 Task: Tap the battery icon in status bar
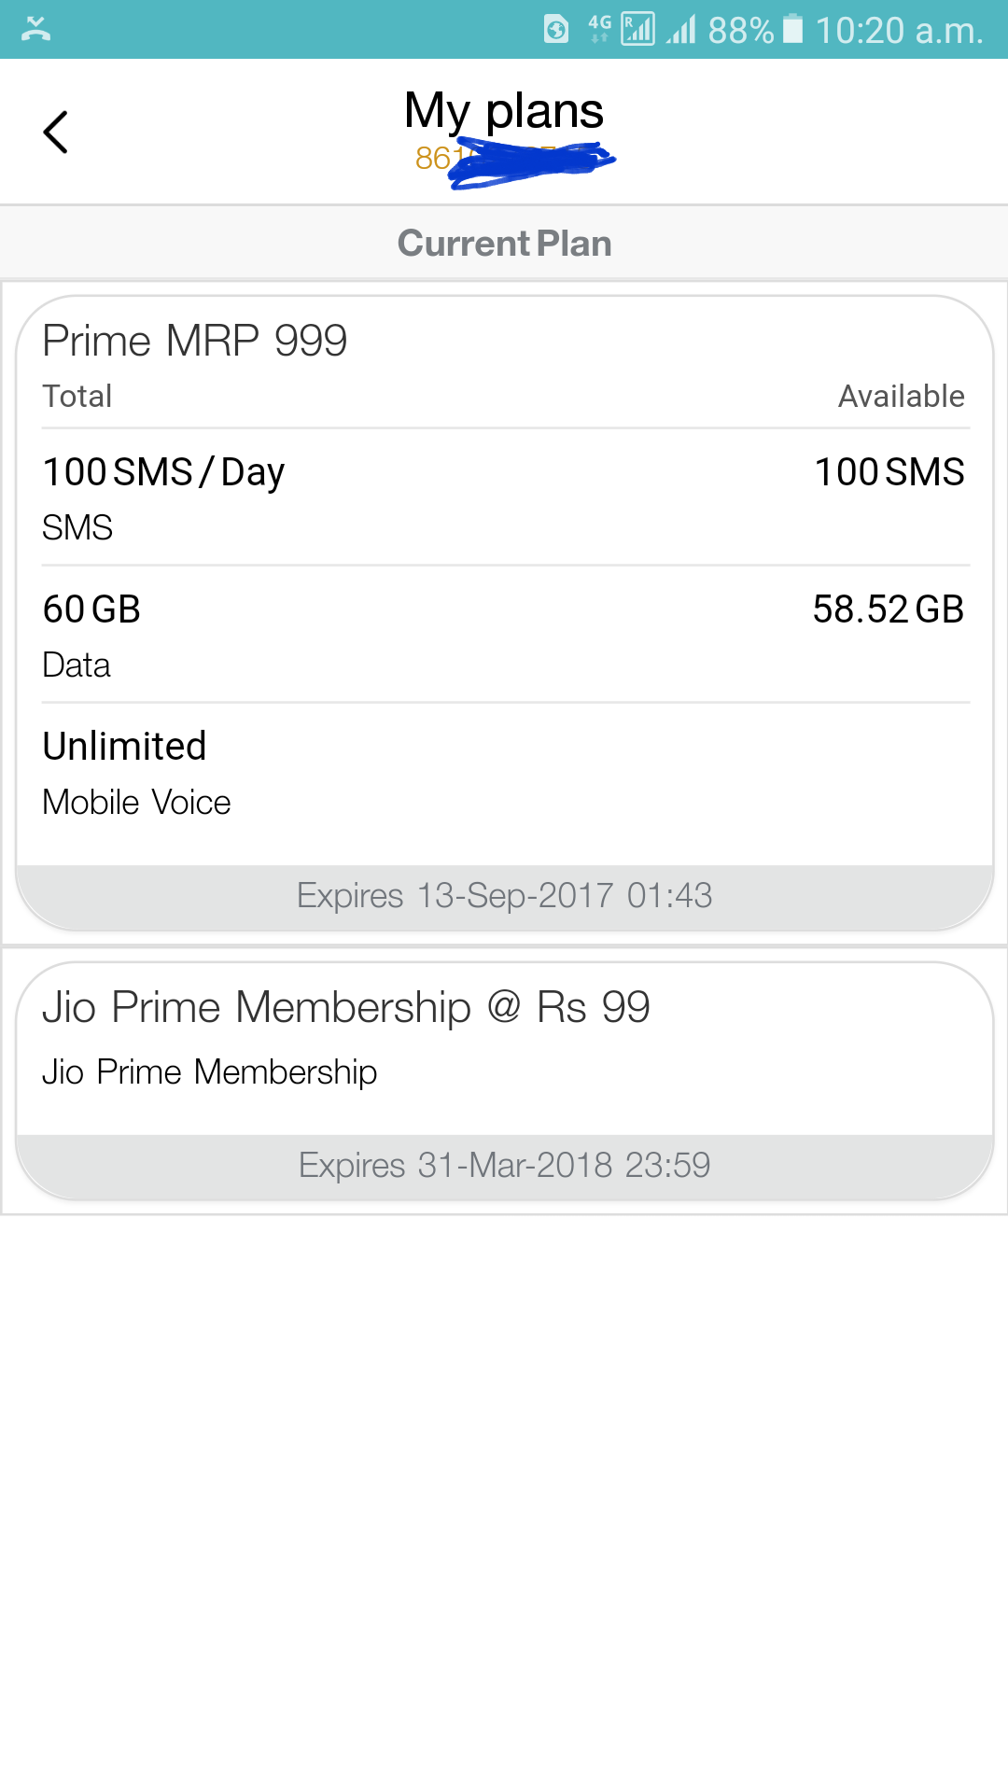792,29
